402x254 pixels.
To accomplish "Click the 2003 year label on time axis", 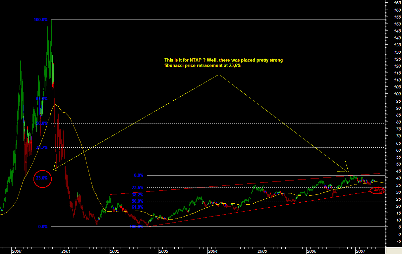I will pos(163,251).
